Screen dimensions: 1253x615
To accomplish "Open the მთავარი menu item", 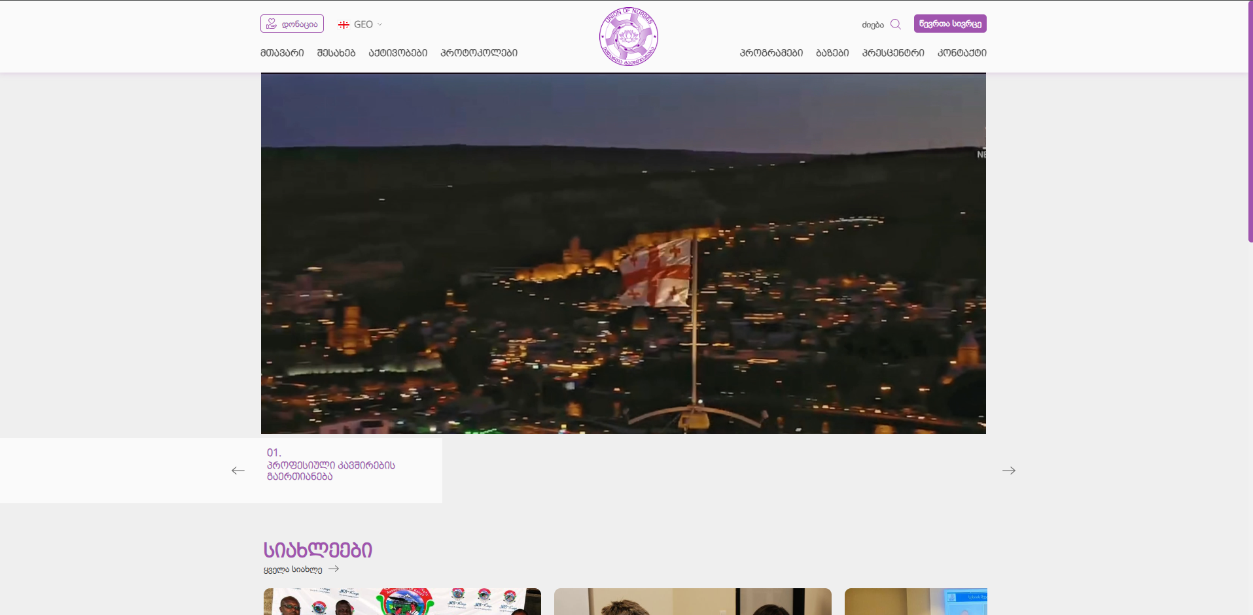I will 282,53.
